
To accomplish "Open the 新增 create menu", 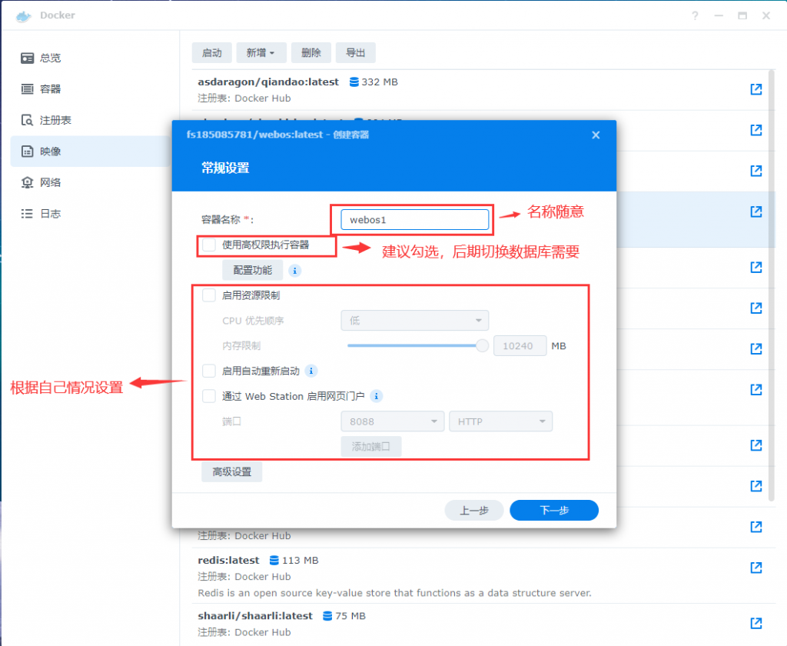I will coord(261,52).
